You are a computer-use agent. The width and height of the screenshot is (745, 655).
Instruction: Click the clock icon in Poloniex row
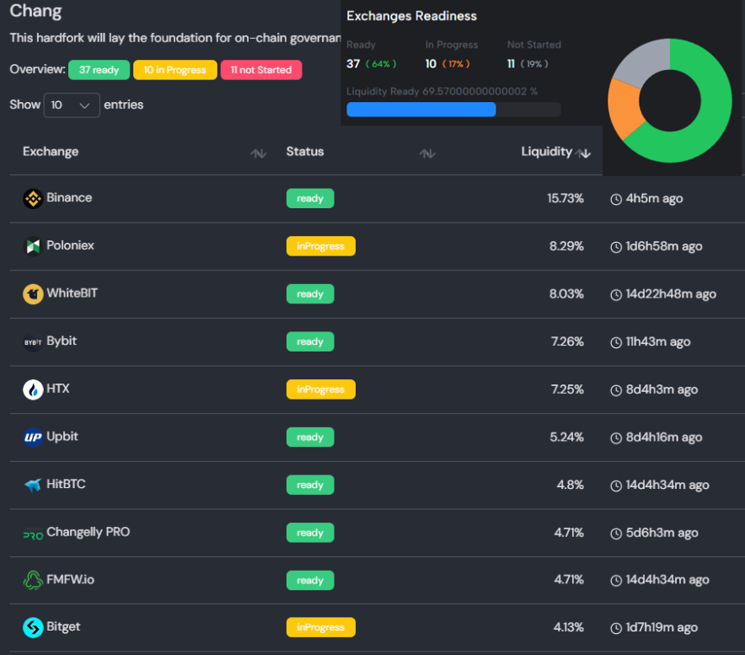tap(616, 247)
